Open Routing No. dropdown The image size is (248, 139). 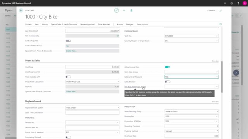217,116
